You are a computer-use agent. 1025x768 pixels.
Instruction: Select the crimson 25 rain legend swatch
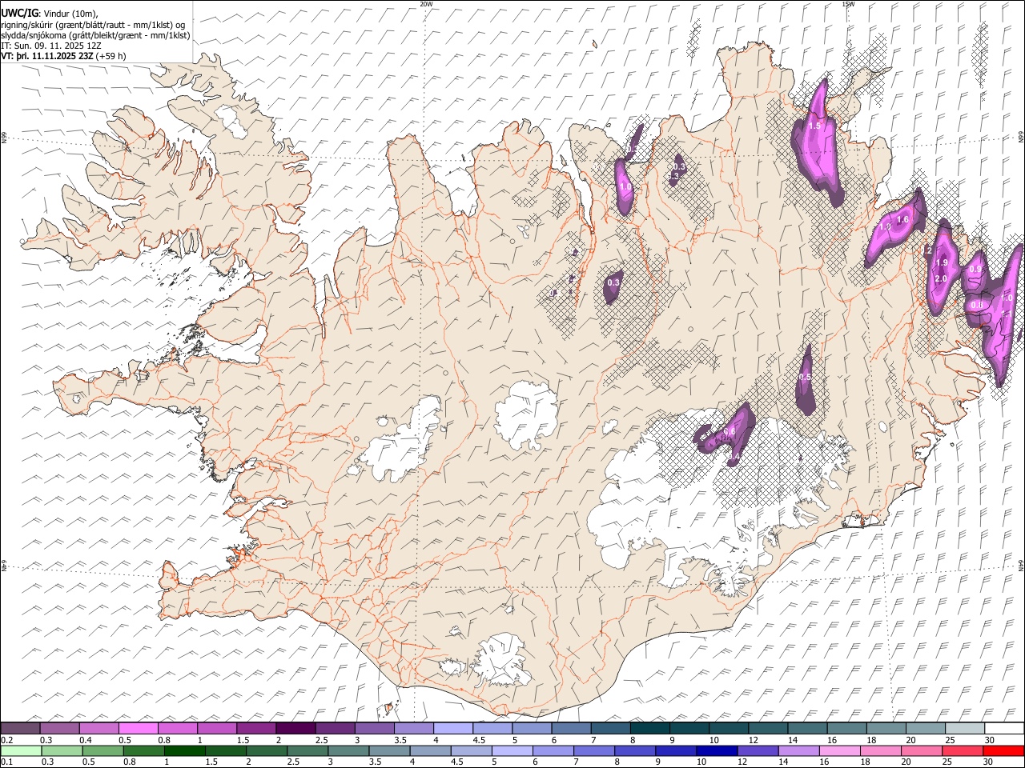click(963, 750)
